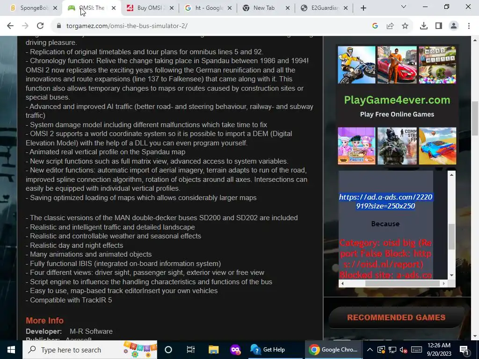Viewport: 479px width, 359px height.
Task: Open the network tray icon
Action: click(392, 350)
